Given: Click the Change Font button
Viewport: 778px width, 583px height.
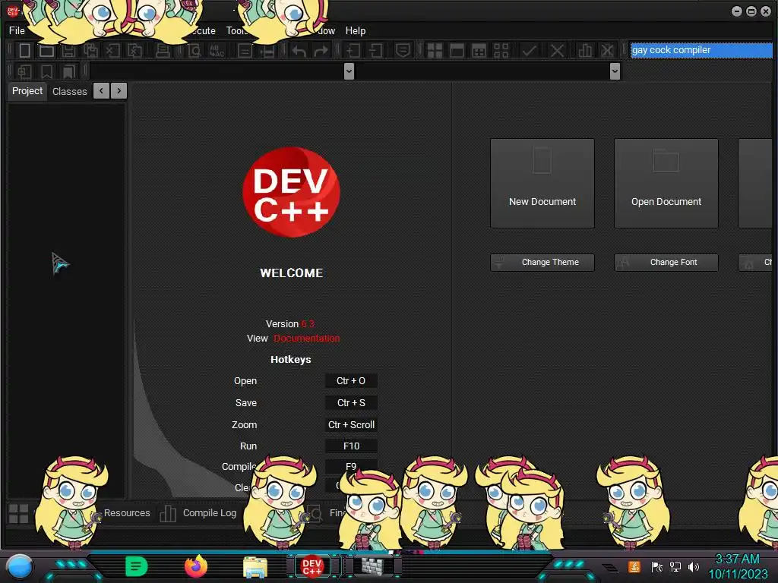Looking at the screenshot, I should pos(666,262).
